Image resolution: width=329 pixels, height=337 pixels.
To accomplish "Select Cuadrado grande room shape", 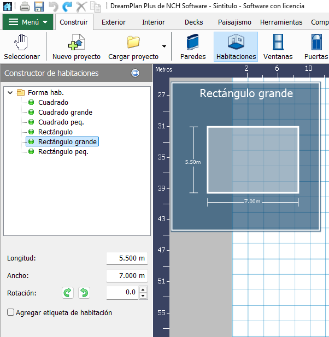I will (x=64, y=113).
